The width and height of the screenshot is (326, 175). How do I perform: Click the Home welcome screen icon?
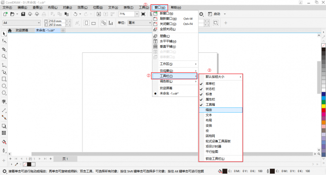tap(10, 30)
